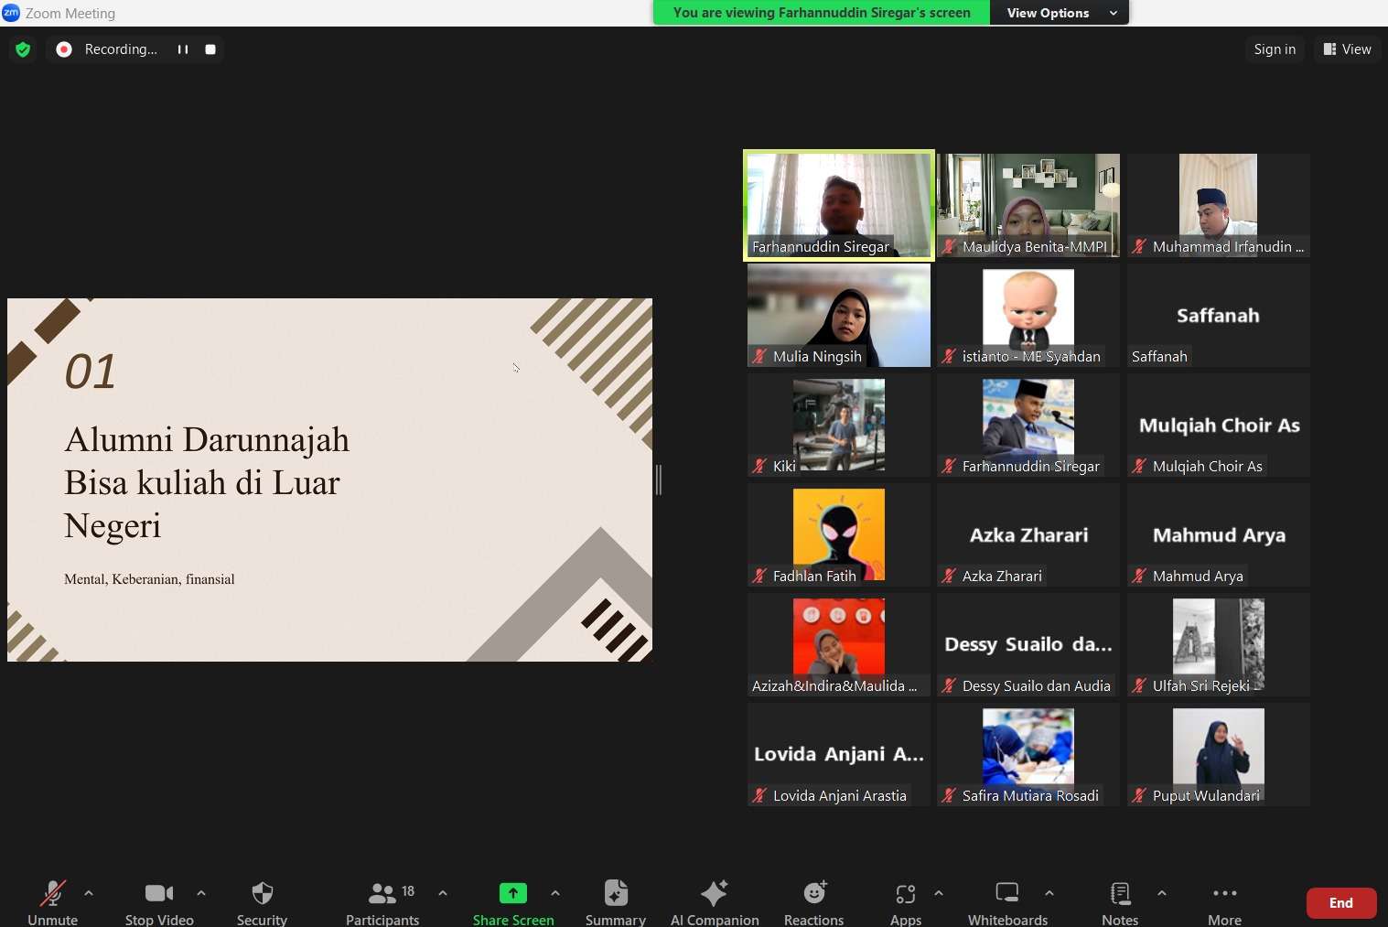
Task: Select Maulidya Benita-MMPI video tile
Action: 1028,205
